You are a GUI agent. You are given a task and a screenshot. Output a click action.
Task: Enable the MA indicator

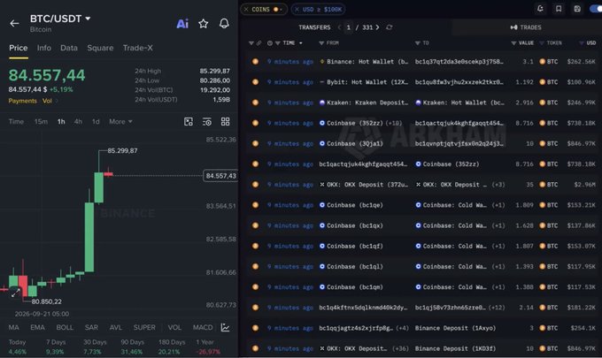(14, 327)
